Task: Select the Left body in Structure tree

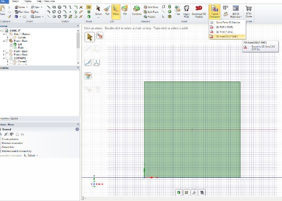Action: tap(20, 44)
